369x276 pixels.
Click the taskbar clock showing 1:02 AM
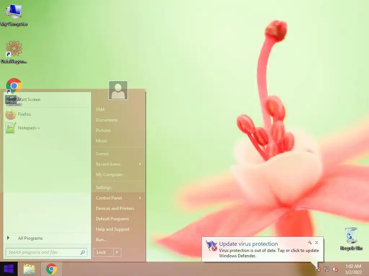[353, 269]
